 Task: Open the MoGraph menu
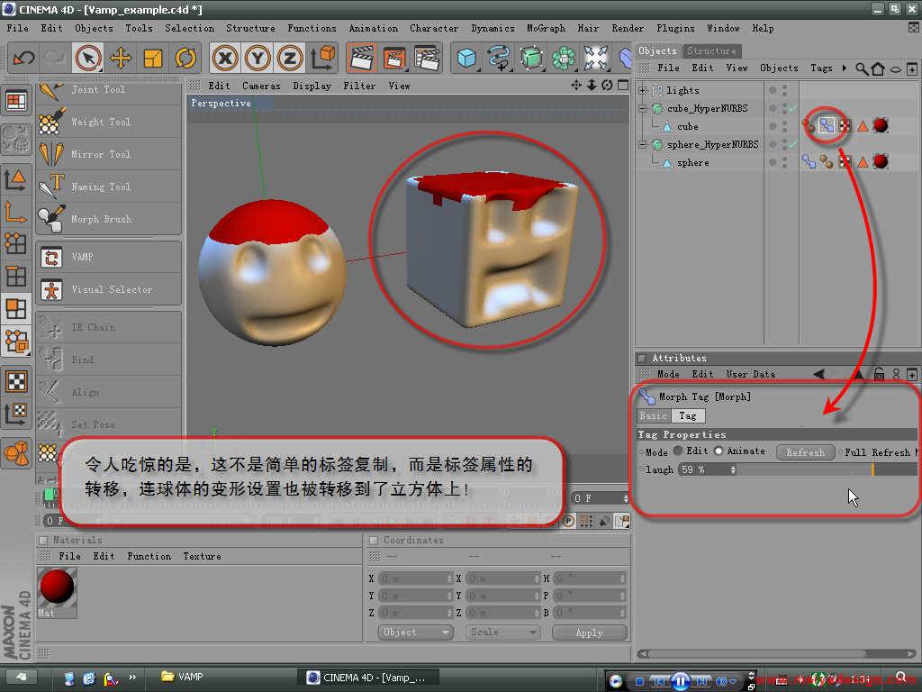[546, 28]
